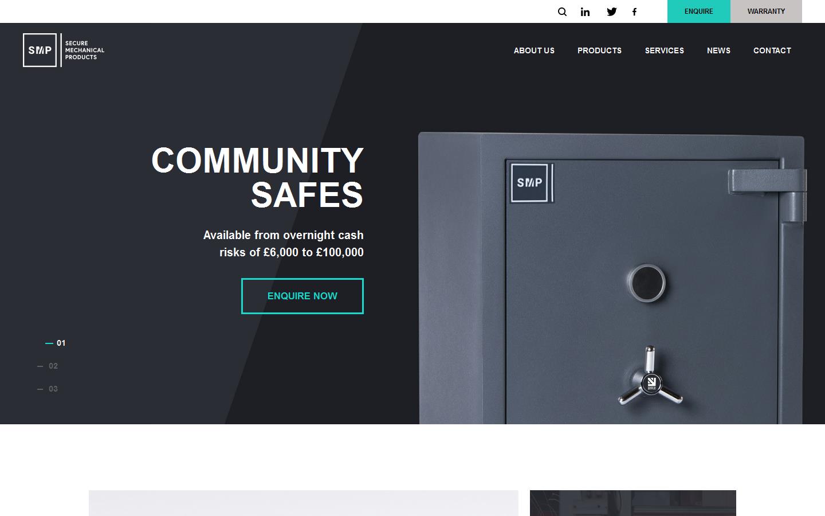This screenshot has height=516, width=825.
Task: Open the Contact page
Action: (x=772, y=50)
